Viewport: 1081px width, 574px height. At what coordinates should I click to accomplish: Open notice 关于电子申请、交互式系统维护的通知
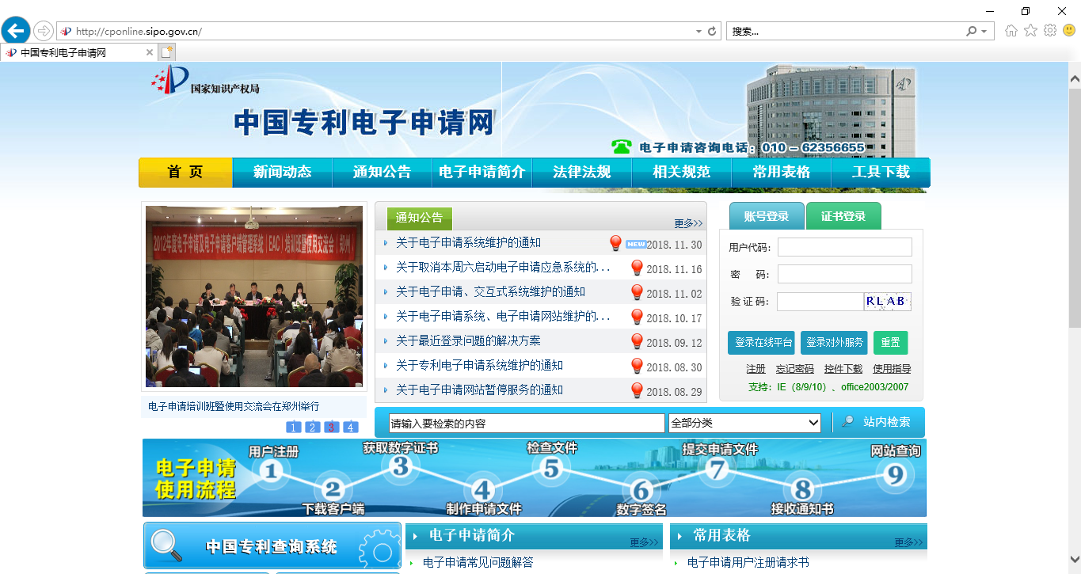point(490,292)
